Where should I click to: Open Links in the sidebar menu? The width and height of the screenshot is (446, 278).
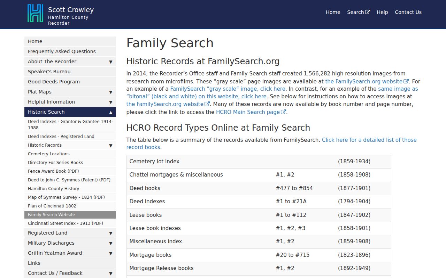pyautogui.click(x=70, y=263)
